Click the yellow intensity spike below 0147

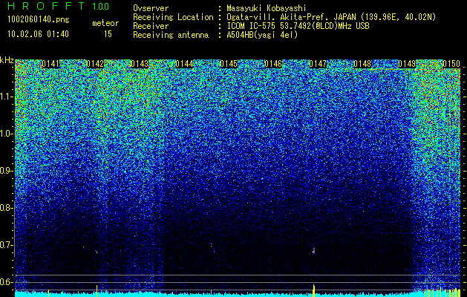(313, 290)
